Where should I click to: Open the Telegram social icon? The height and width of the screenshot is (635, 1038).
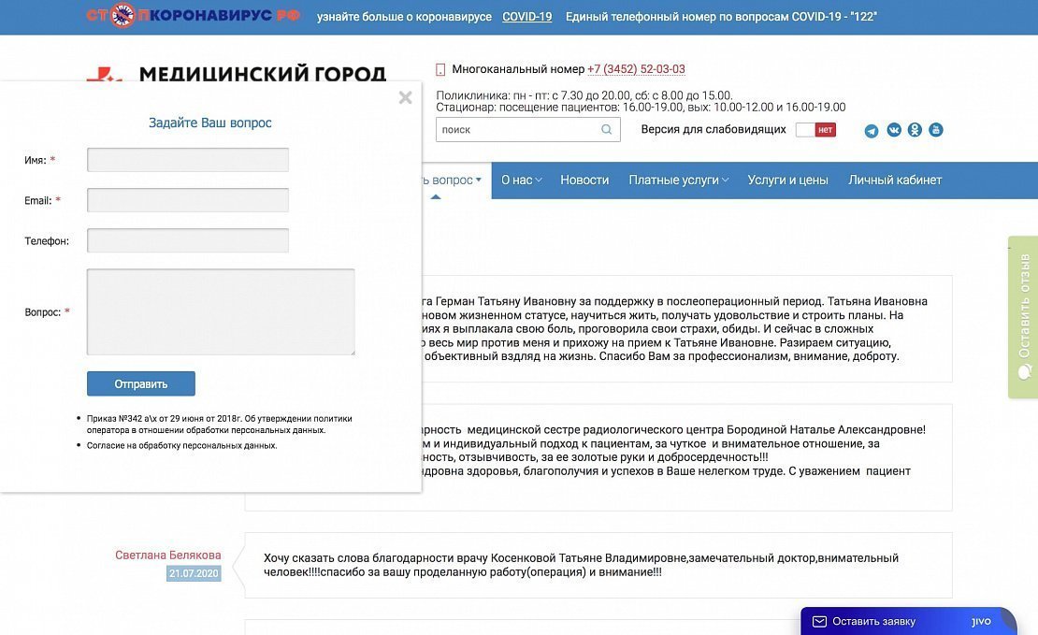coord(872,131)
